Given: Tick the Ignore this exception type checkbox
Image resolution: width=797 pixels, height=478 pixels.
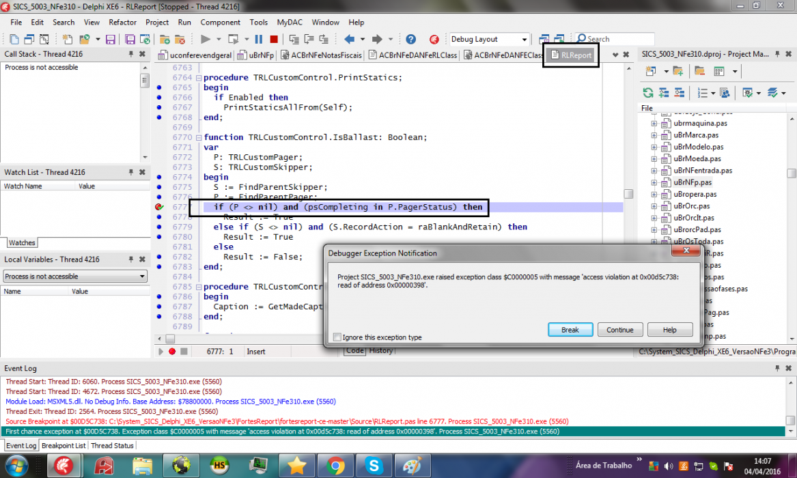Looking at the screenshot, I should point(337,337).
